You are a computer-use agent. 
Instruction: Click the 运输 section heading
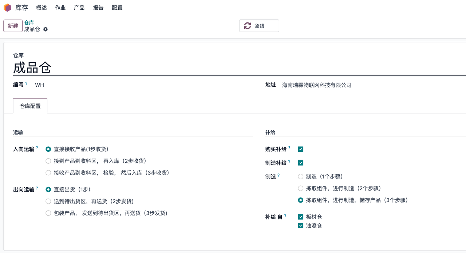[x=18, y=132]
